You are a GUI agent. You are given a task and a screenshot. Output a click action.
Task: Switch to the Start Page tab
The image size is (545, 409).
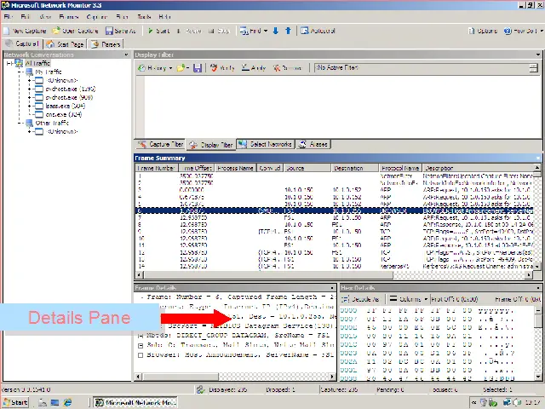tap(65, 44)
